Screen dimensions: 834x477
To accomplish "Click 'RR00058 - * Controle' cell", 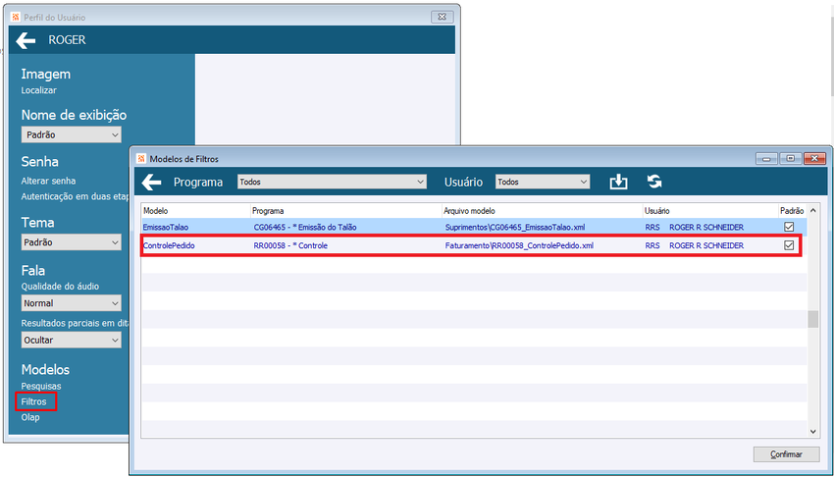I will coord(290,245).
